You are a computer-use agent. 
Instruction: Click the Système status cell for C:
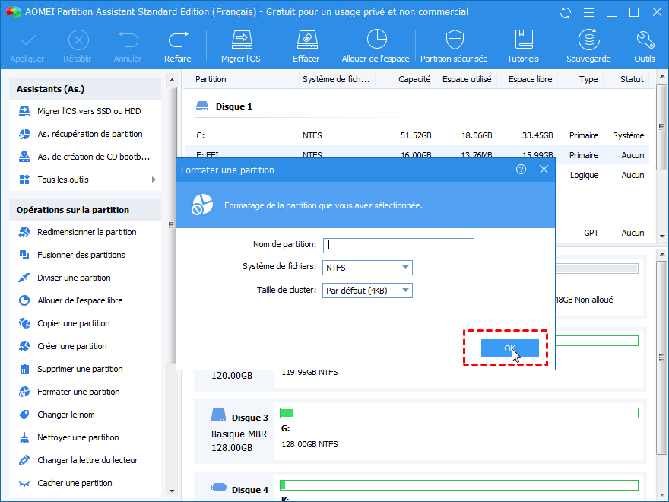pyautogui.click(x=629, y=135)
